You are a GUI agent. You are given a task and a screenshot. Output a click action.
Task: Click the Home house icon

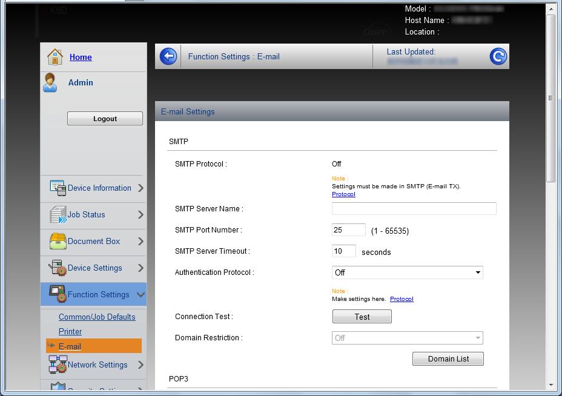[x=55, y=57]
